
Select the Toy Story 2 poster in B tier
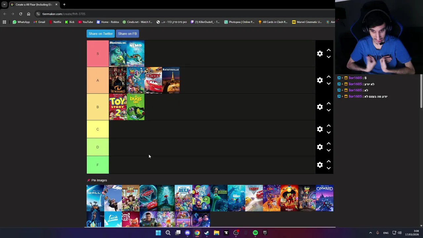click(118, 107)
